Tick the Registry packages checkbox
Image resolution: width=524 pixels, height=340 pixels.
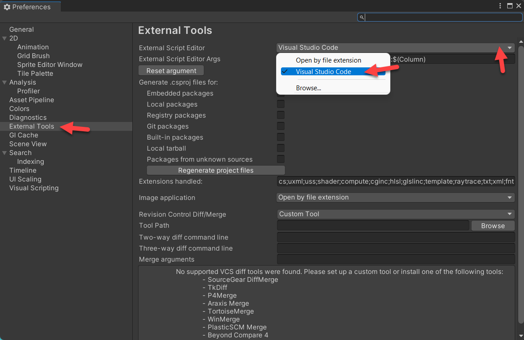click(x=281, y=115)
